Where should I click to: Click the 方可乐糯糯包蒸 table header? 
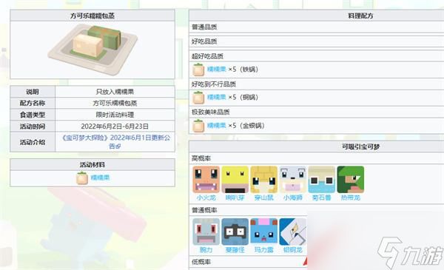(x=92, y=16)
